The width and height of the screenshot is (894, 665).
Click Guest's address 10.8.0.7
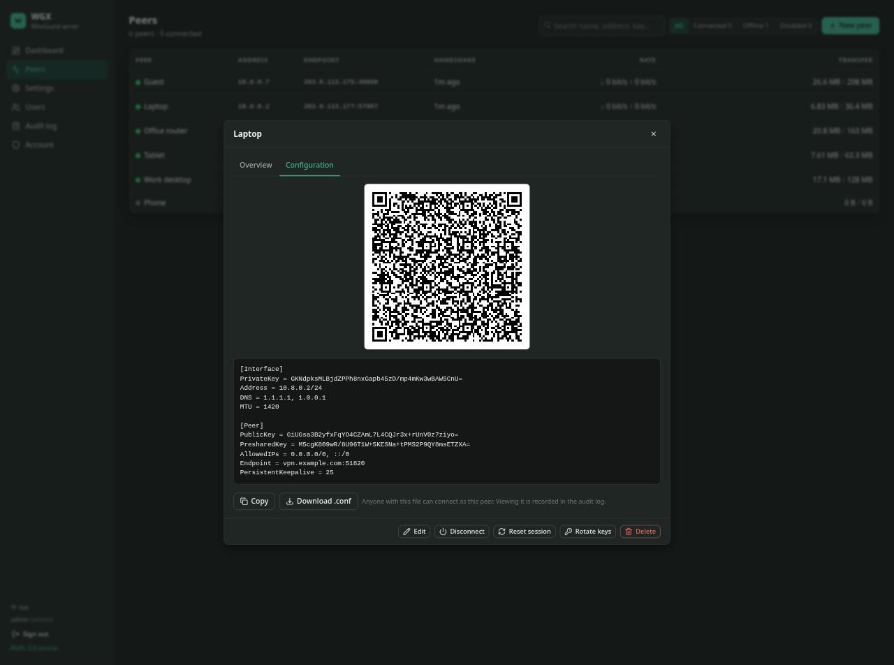253,82
